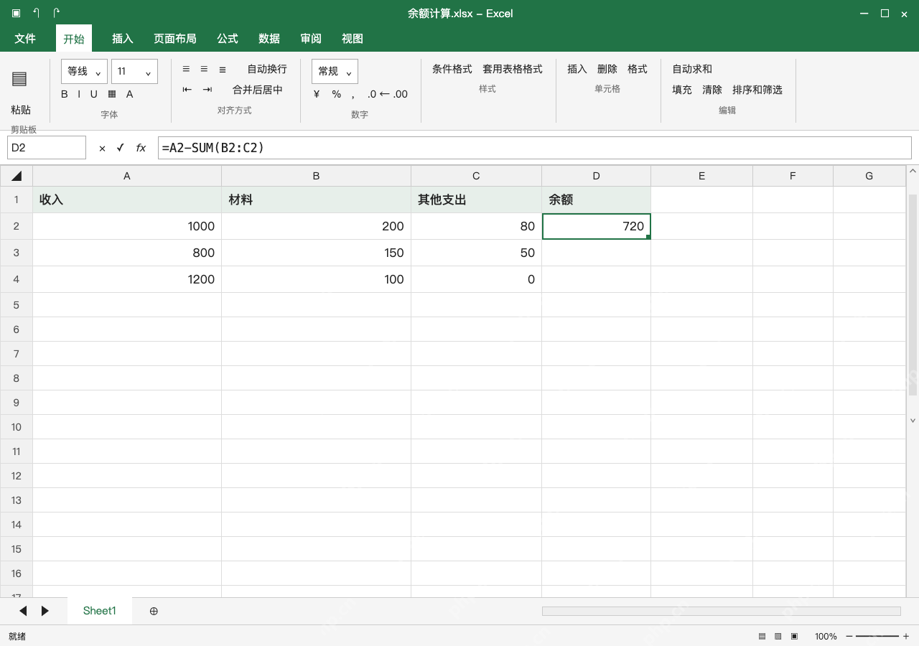This screenshot has width=919, height=646.
Task: Decrease indent with the left-arrow icon
Action: pyautogui.click(x=187, y=90)
